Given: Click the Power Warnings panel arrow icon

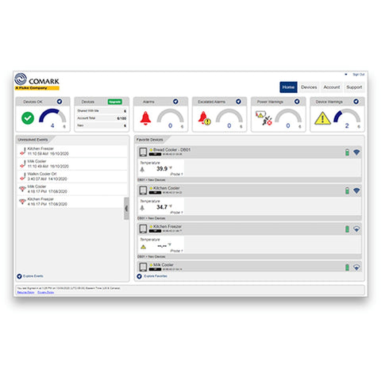Looking at the screenshot, I should pyautogui.click(x=297, y=102).
